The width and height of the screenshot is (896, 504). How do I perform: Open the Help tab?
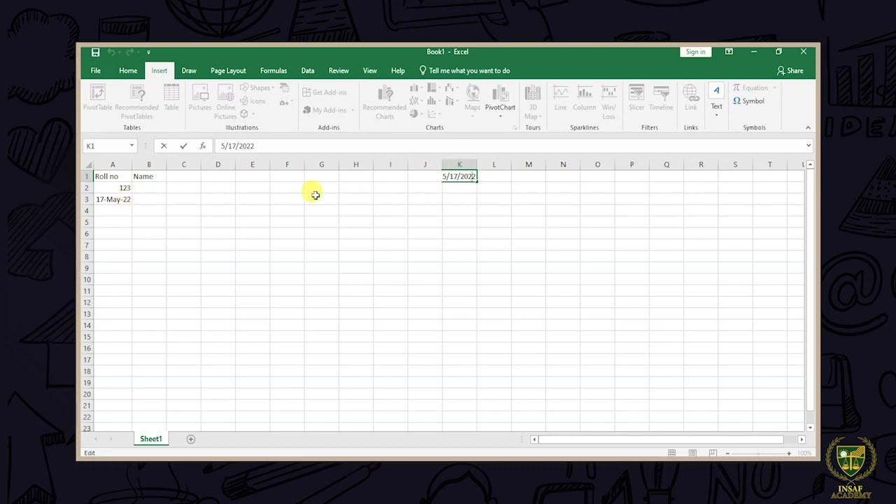(398, 71)
